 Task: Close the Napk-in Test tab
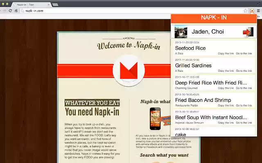click(x=49, y=4)
